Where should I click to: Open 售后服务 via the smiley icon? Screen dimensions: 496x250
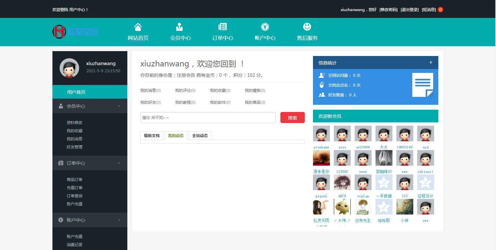tap(306, 27)
